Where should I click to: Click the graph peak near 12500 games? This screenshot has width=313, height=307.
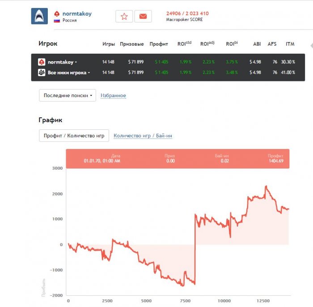(266, 186)
